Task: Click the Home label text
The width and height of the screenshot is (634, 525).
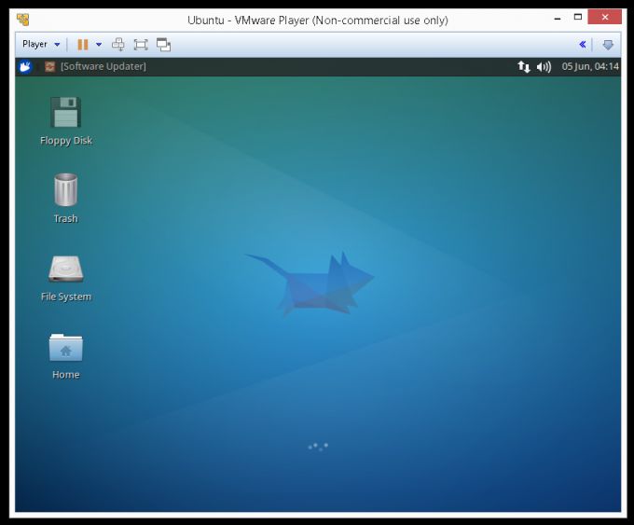Action: tap(66, 375)
